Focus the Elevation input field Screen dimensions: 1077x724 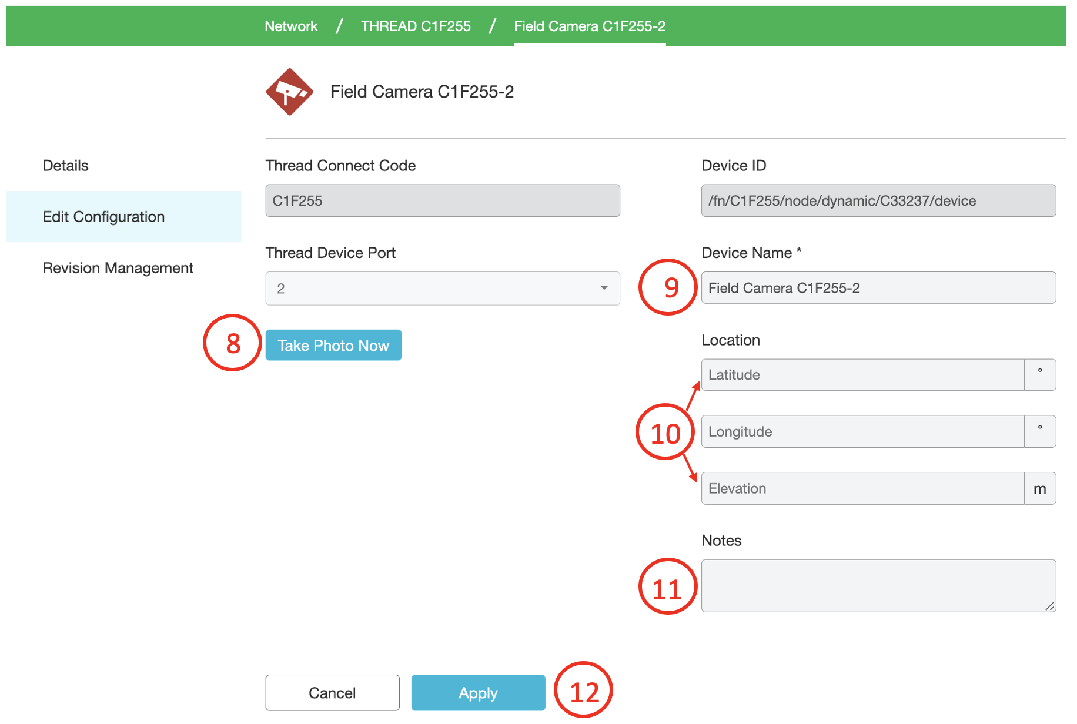[862, 488]
